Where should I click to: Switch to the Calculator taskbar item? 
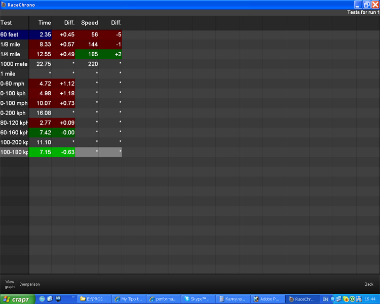(x=232, y=299)
